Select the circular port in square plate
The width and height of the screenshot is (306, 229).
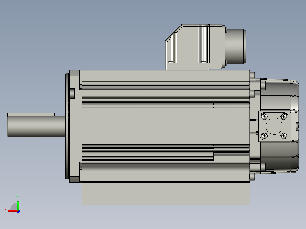(274, 126)
